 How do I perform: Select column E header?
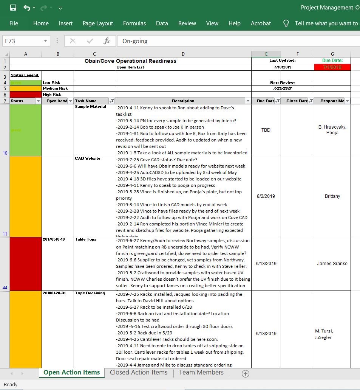266,54
